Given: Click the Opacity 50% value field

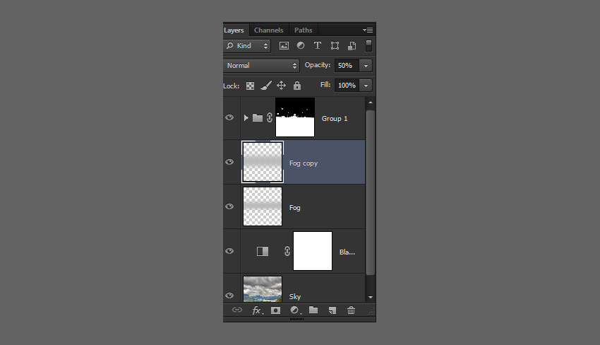Looking at the screenshot, I should [x=347, y=66].
